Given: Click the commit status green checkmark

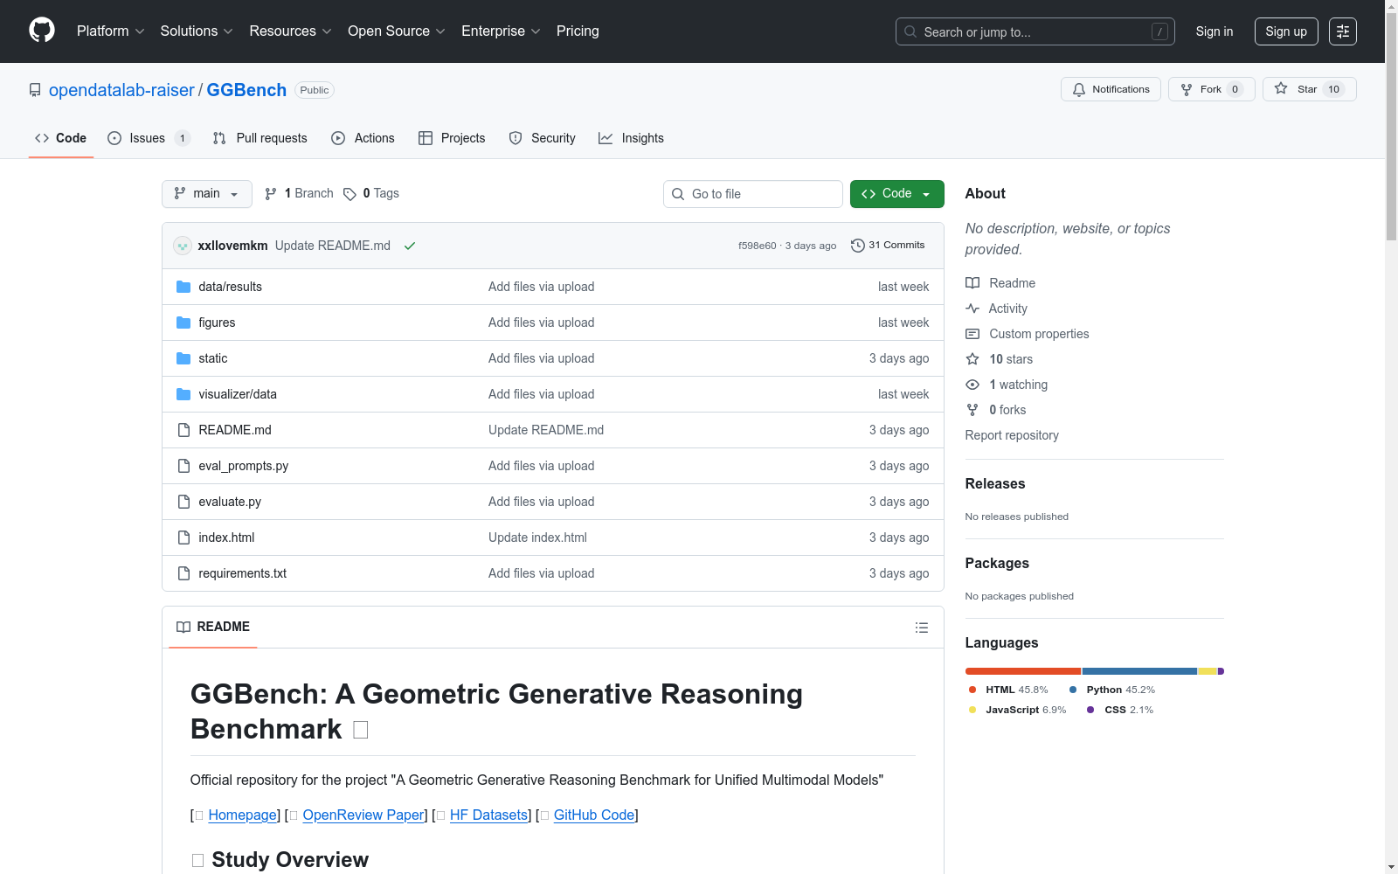Looking at the screenshot, I should click(410, 246).
